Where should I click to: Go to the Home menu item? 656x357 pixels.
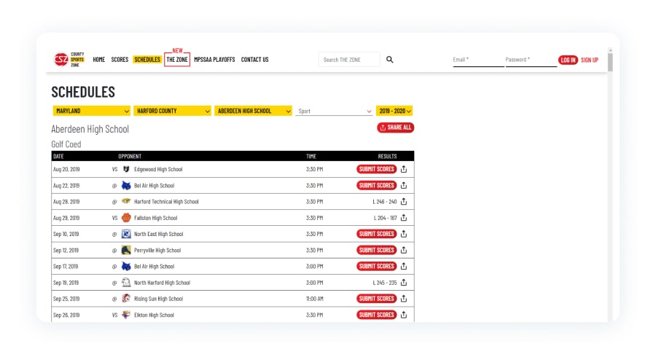pyautogui.click(x=98, y=60)
